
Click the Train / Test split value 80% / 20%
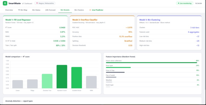click(61, 45)
